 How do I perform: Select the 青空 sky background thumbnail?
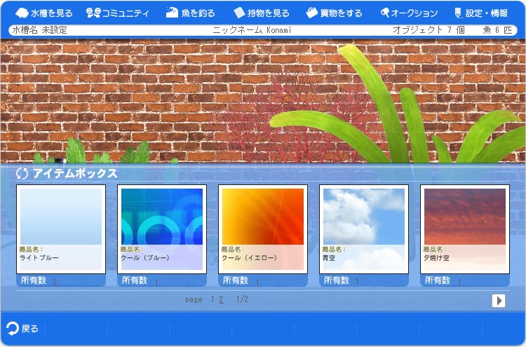point(364,216)
